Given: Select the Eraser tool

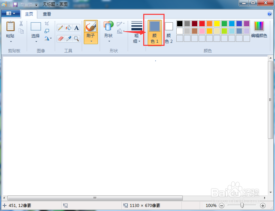Looking at the screenshot, I should (x=61, y=39).
